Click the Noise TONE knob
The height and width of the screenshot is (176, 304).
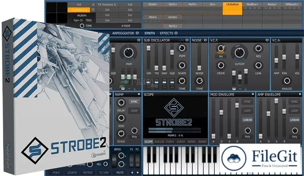(x=199, y=81)
